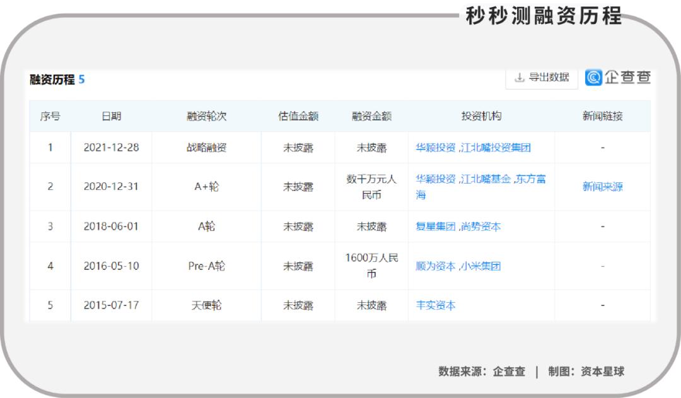Open the 华颖投资 link in row 1
The width and height of the screenshot is (681, 398).
coord(435,148)
